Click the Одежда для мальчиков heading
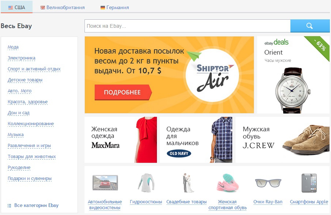This screenshot has width=331, height=215. click(183, 136)
